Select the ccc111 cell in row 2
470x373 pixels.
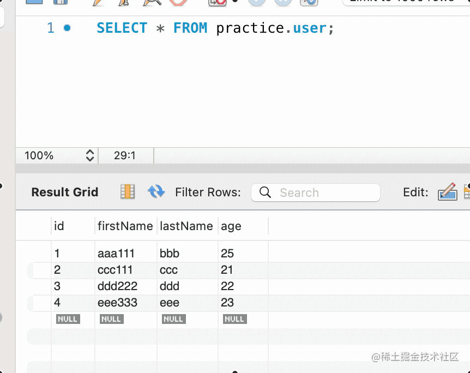tap(115, 270)
